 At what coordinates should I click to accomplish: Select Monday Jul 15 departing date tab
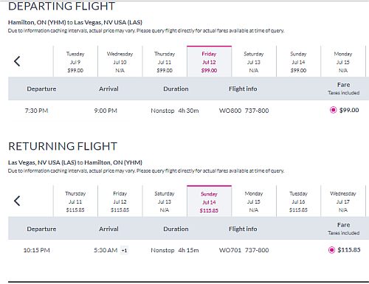(x=343, y=61)
